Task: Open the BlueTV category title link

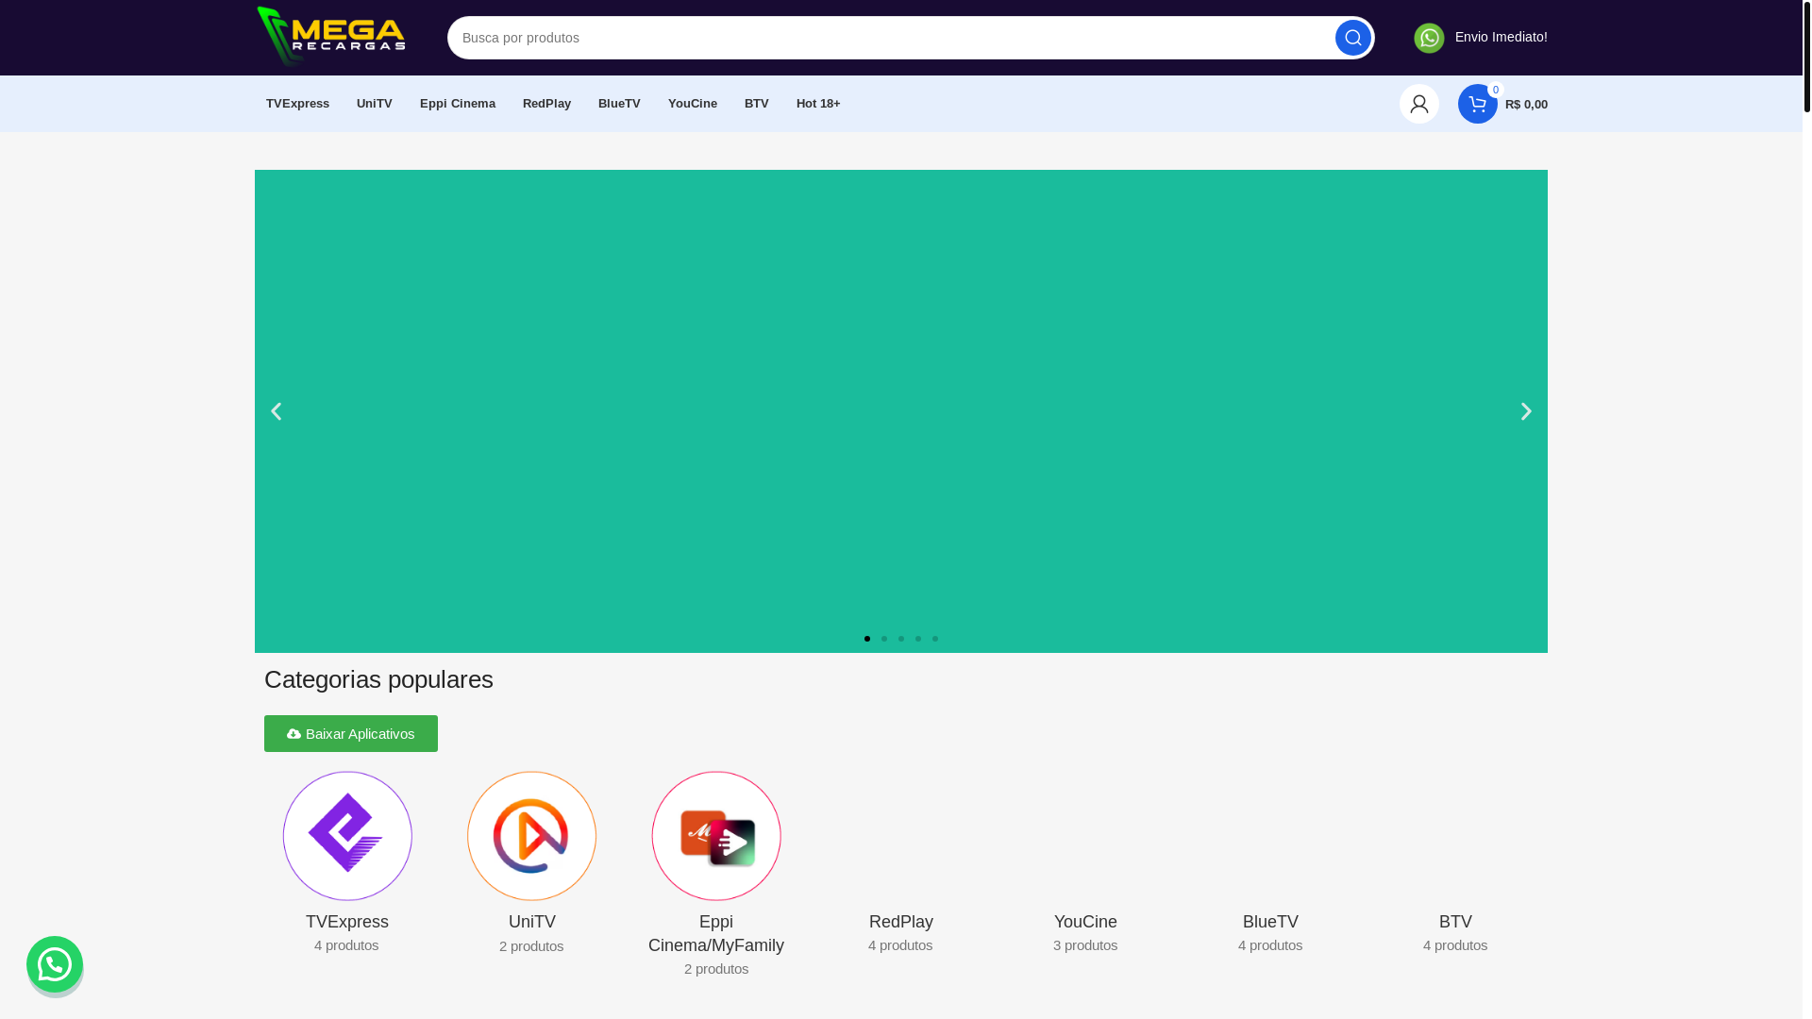Action: pyautogui.click(x=1270, y=922)
